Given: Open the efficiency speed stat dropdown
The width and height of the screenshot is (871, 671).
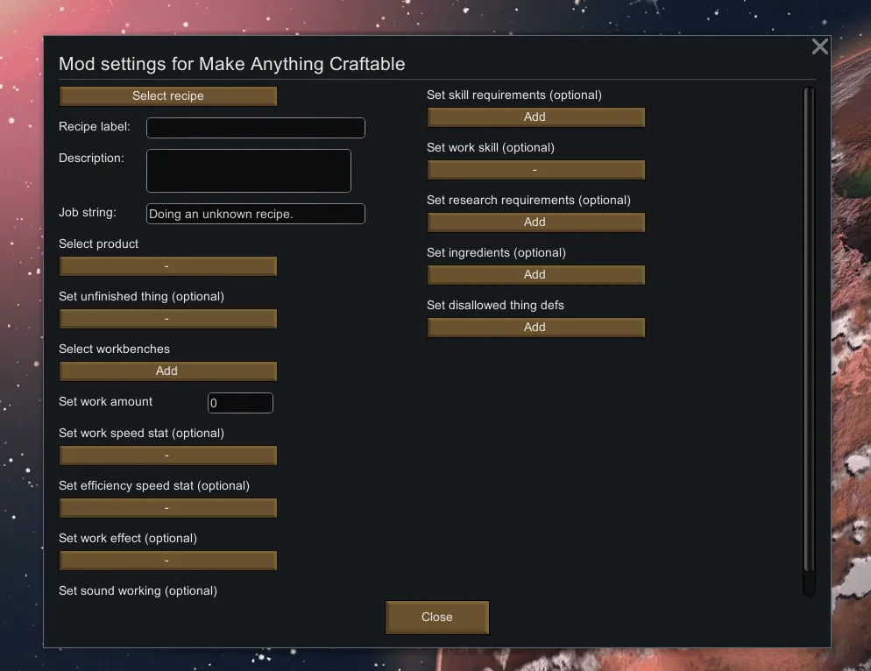Looking at the screenshot, I should (x=167, y=508).
